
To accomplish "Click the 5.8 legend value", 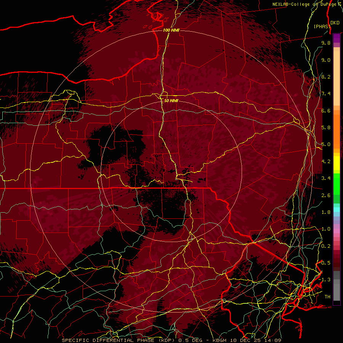I will tap(326, 128).
